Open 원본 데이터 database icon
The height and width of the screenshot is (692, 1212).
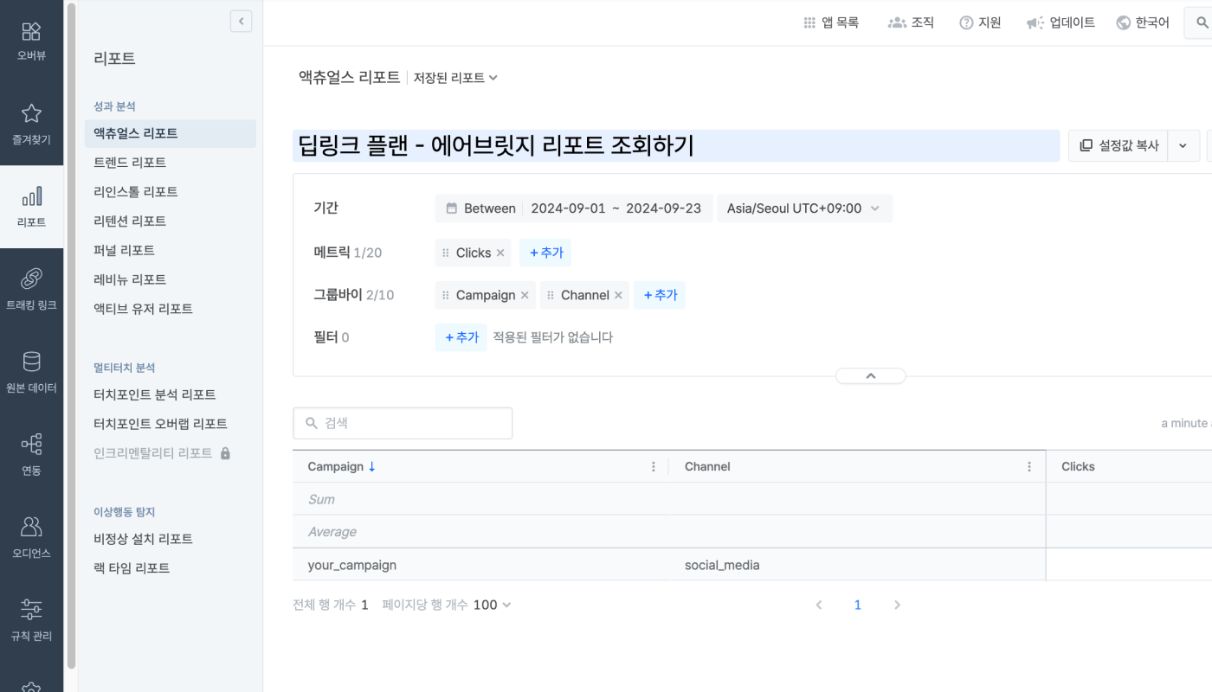click(x=31, y=362)
